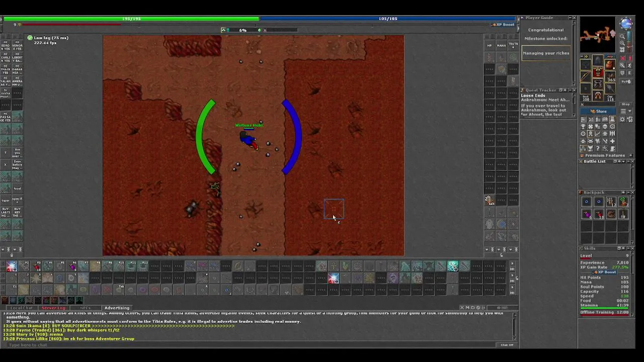
Task: Click the Stamina row in Skills
Action: (604, 305)
